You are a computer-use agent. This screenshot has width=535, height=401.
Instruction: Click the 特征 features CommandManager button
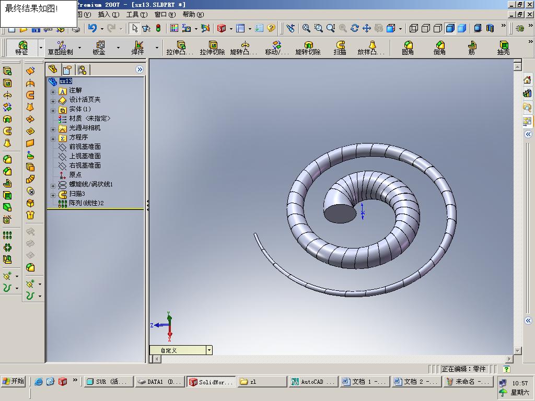pyautogui.click(x=22, y=48)
